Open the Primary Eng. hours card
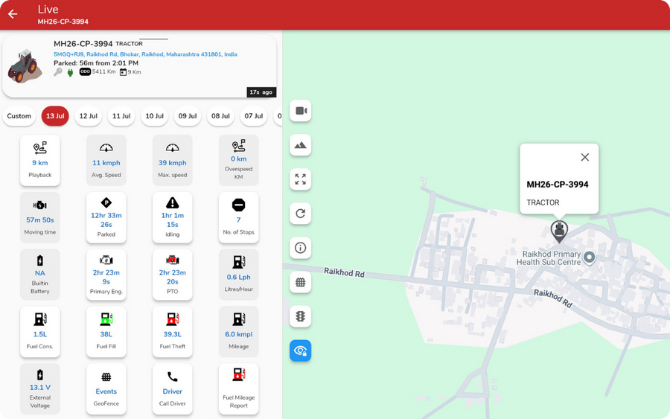This screenshot has width=670, height=419. 106,275
